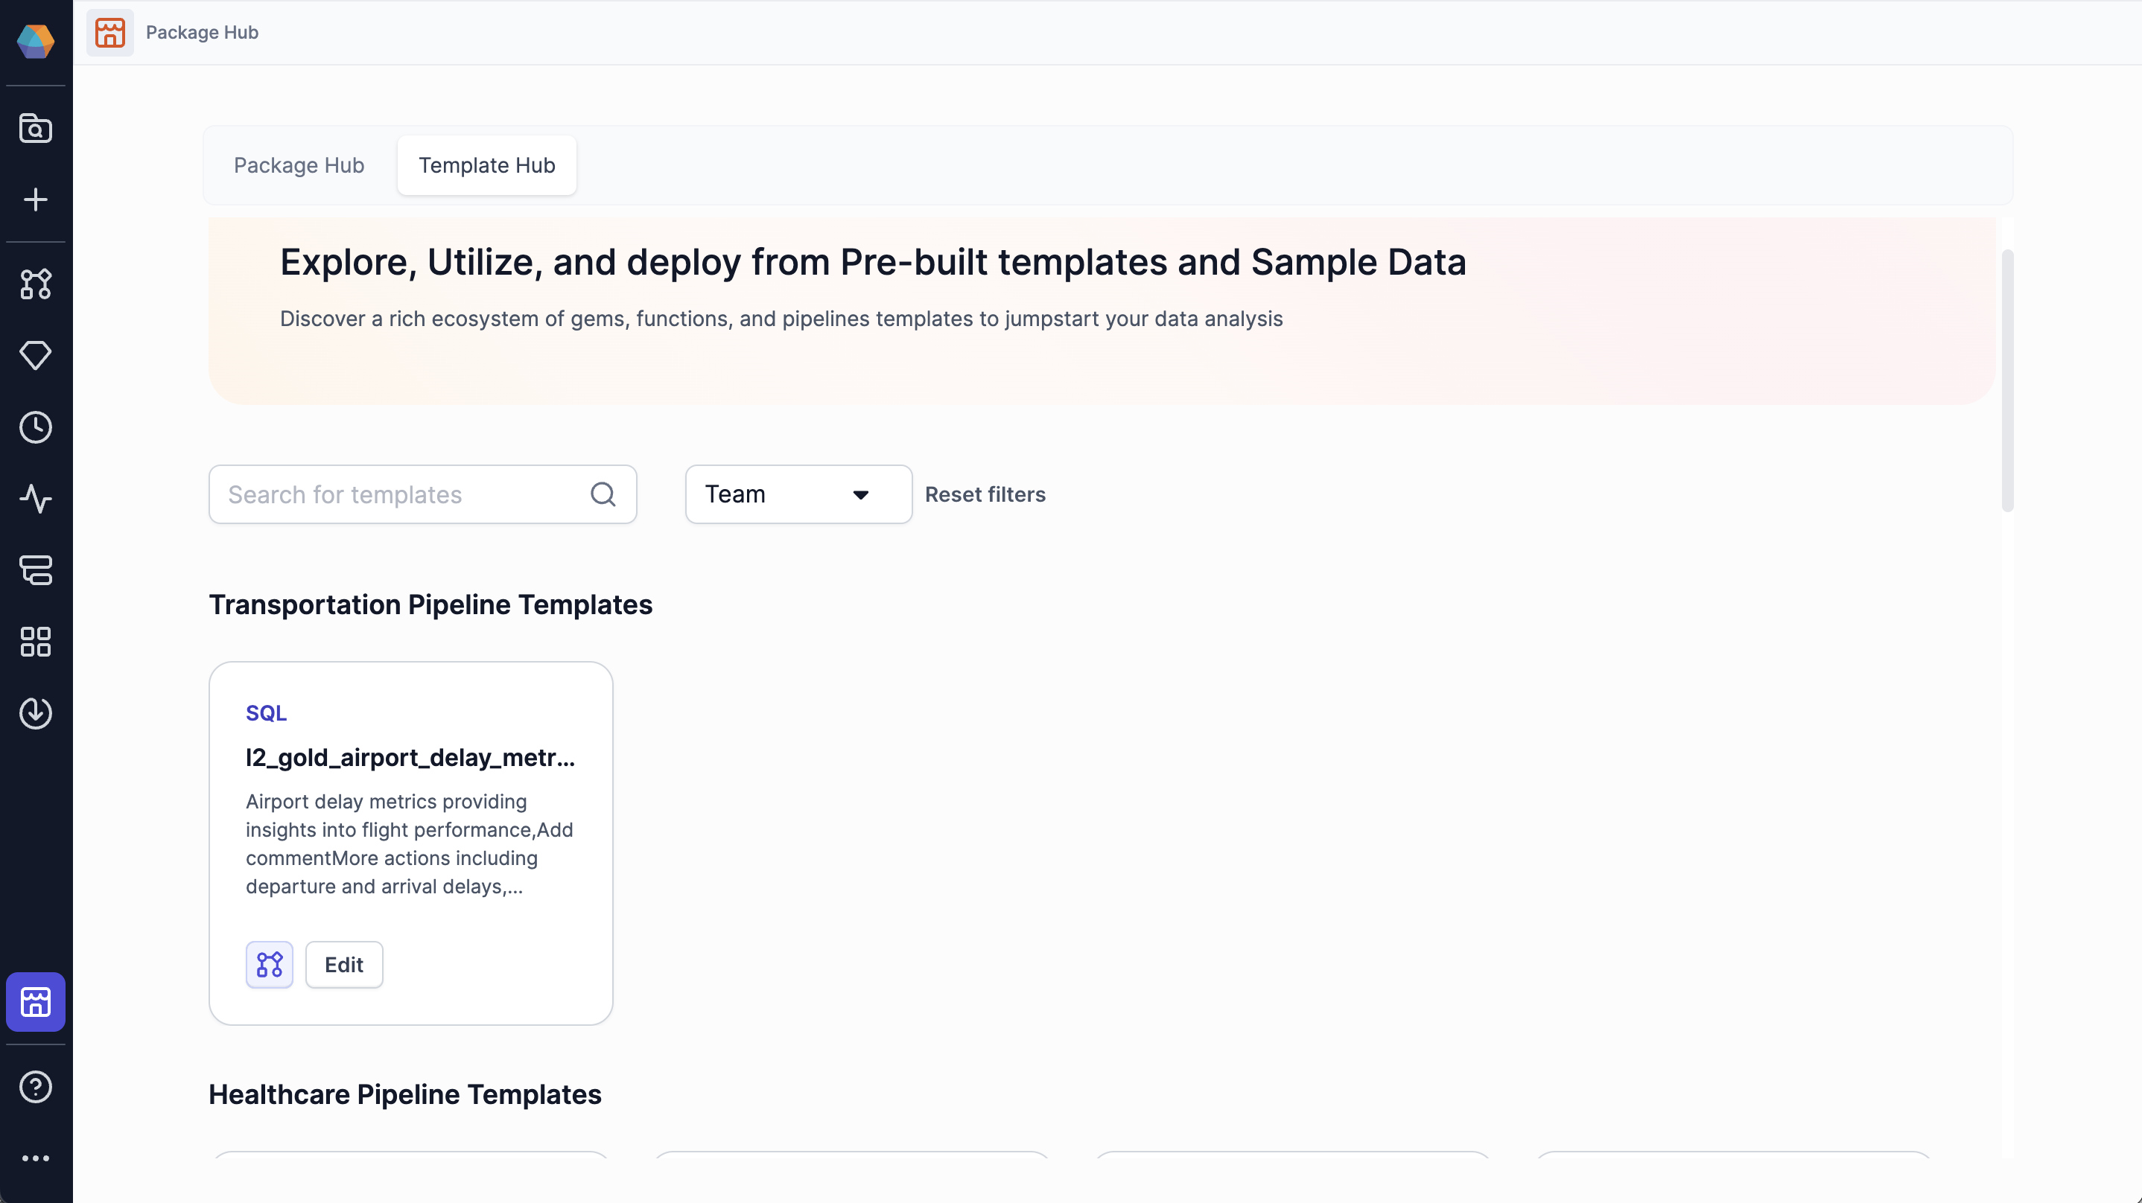This screenshot has height=1203, width=2142.
Task: Switch to the Package Hub tab
Action: [299, 165]
